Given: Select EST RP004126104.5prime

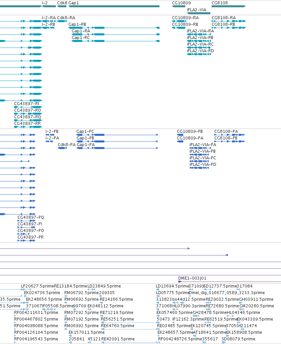Looking at the screenshot, I should point(36,332).
